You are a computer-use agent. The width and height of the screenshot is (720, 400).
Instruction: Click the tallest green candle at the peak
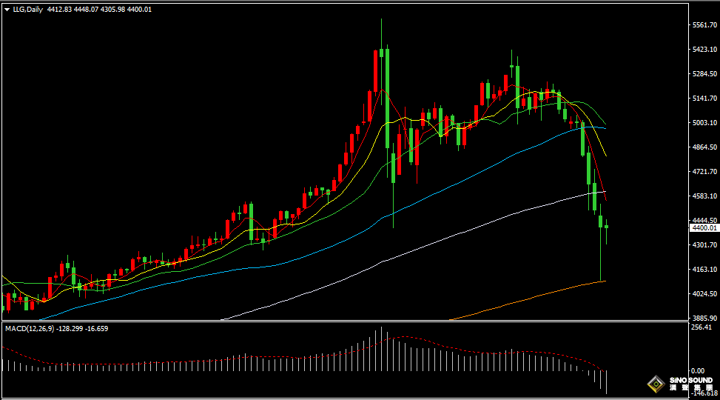coord(387,96)
